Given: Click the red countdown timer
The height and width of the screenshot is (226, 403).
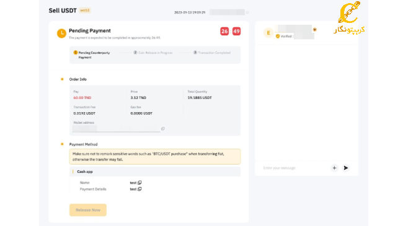Looking at the screenshot, I should [230, 32].
